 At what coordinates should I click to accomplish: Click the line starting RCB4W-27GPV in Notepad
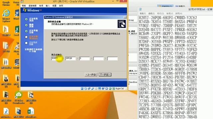(x=168, y=34)
